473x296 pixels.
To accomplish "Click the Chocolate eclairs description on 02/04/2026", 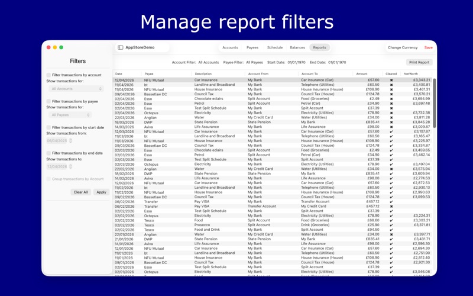I will coord(209,99).
